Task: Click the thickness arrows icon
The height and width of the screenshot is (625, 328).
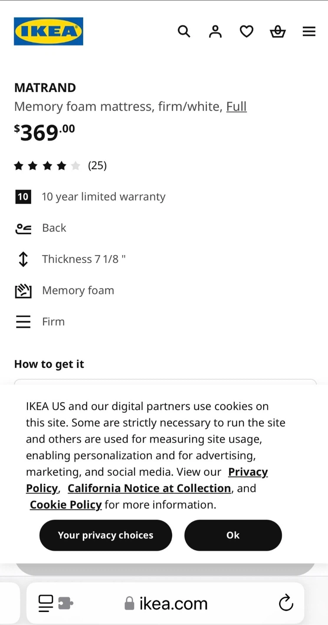Action: pos(23,259)
